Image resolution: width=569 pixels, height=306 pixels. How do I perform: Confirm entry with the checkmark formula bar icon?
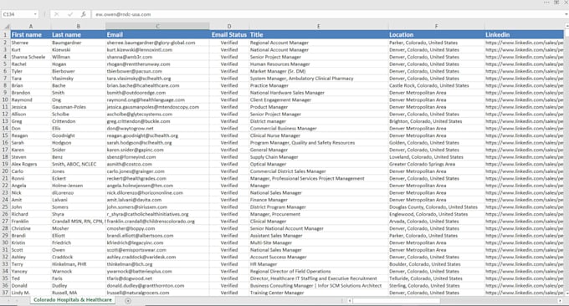[70, 14]
